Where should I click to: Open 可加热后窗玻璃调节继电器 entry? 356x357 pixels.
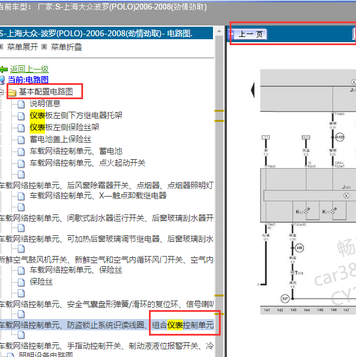coord(106,239)
